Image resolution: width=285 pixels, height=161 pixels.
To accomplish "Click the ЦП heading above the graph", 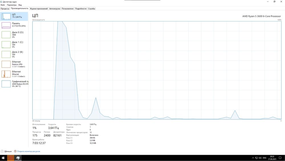I will click(x=35, y=16).
